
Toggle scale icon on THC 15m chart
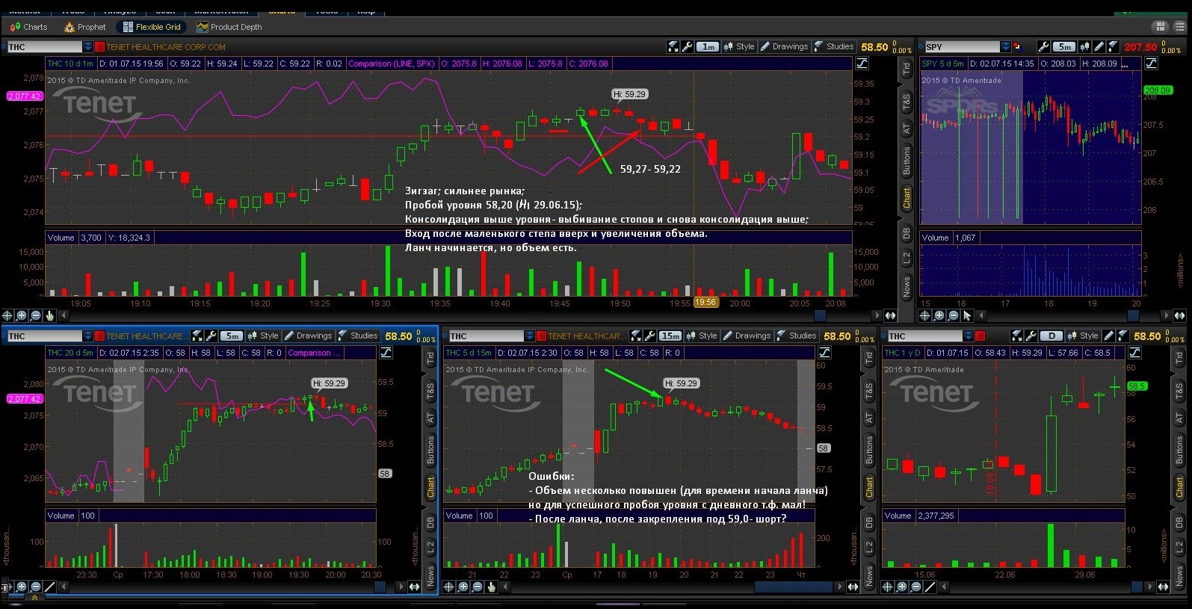(825, 353)
